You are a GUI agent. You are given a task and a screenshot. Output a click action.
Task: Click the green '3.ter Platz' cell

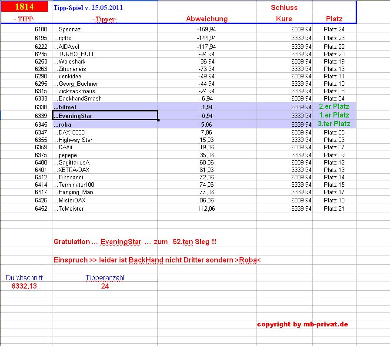(x=334, y=124)
